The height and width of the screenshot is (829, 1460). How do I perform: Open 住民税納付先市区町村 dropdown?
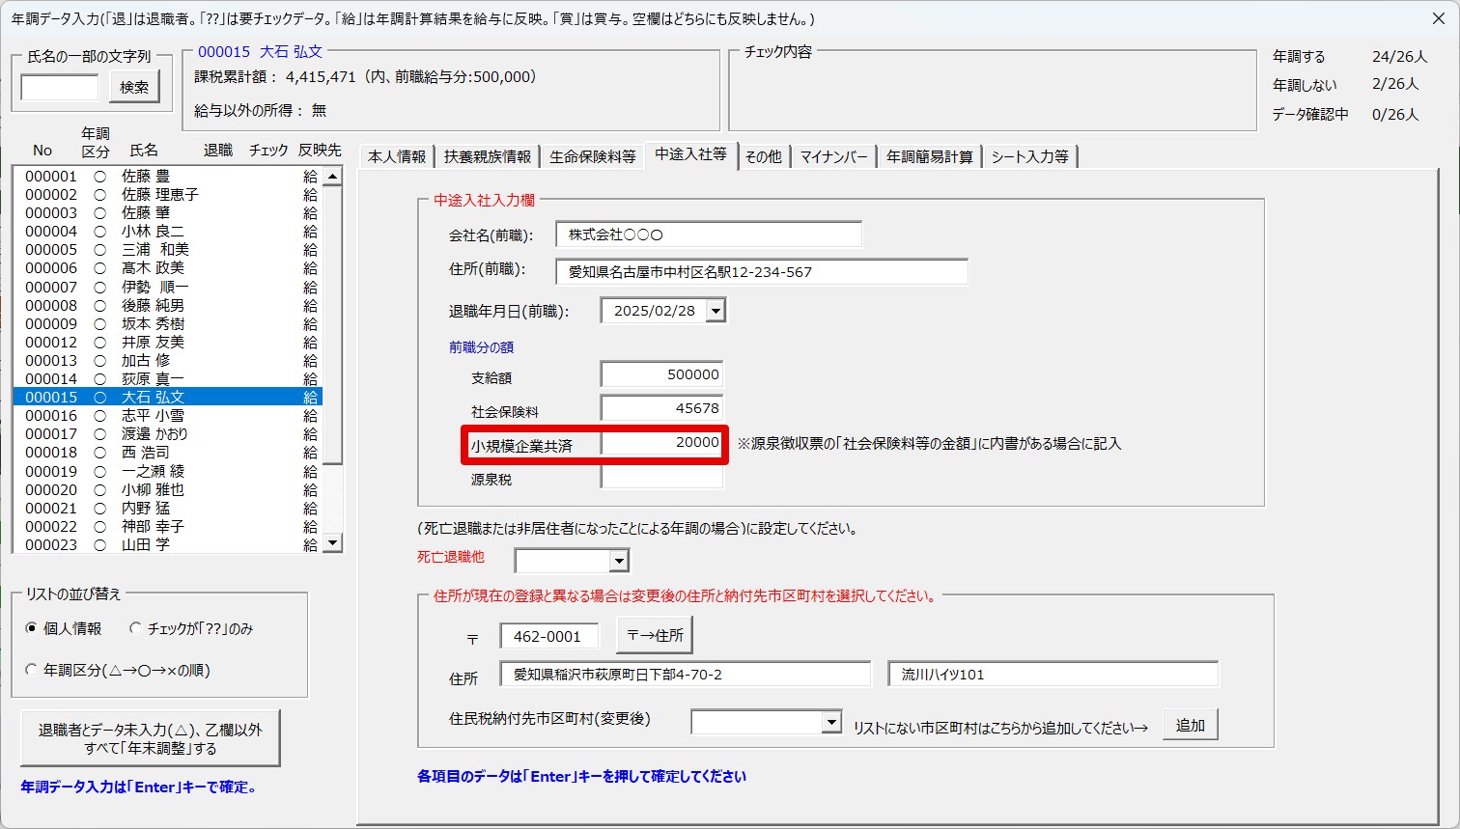831,722
